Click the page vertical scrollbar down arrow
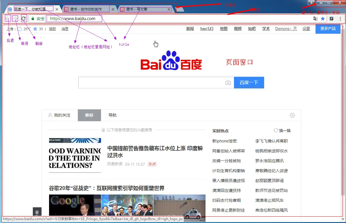Screen dimensions: 346x223 pos(343,219)
